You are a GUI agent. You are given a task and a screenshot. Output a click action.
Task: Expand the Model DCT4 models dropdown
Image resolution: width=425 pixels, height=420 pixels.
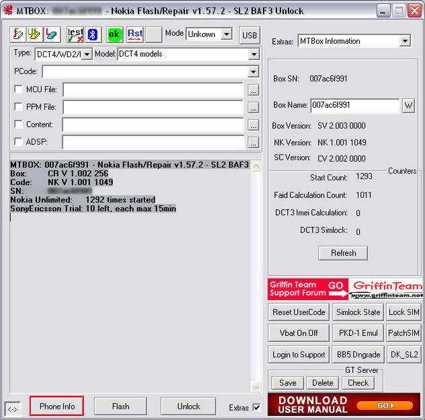point(254,55)
